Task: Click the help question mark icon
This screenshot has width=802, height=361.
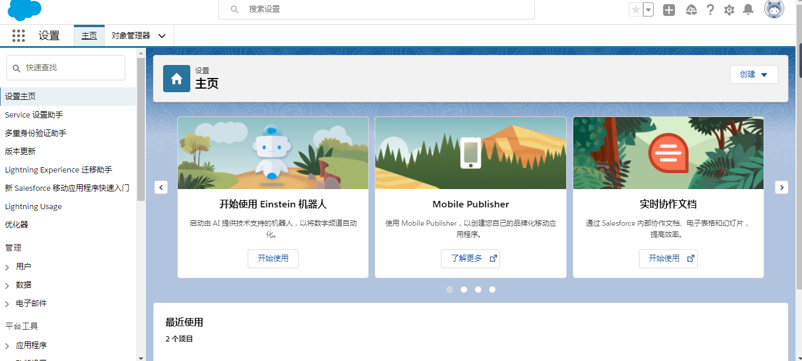Action: click(710, 9)
